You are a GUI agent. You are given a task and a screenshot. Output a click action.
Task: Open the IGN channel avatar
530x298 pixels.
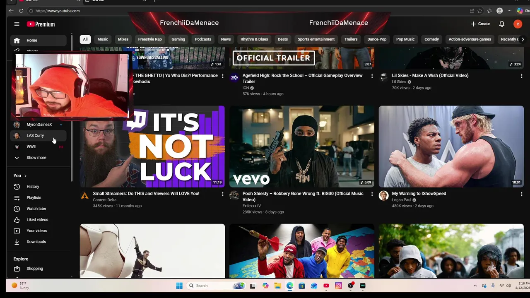pos(234,78)
